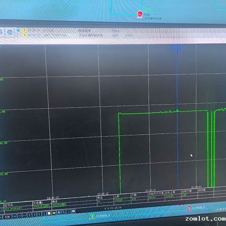Click the blue down-arrow trend button
226x226 pixels.
(x=35, y=215)
